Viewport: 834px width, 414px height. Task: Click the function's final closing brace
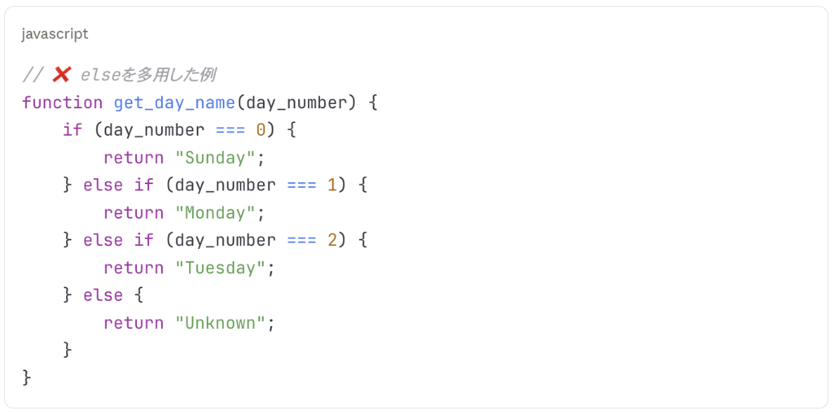(x=27, y=377)
